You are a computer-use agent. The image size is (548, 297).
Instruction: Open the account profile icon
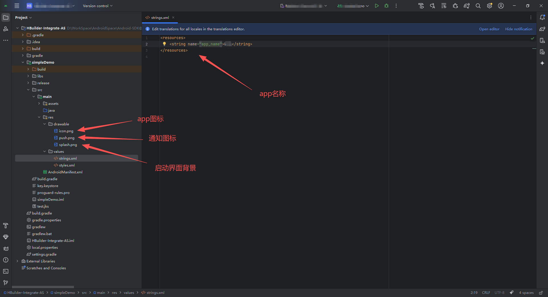point(501,6)
